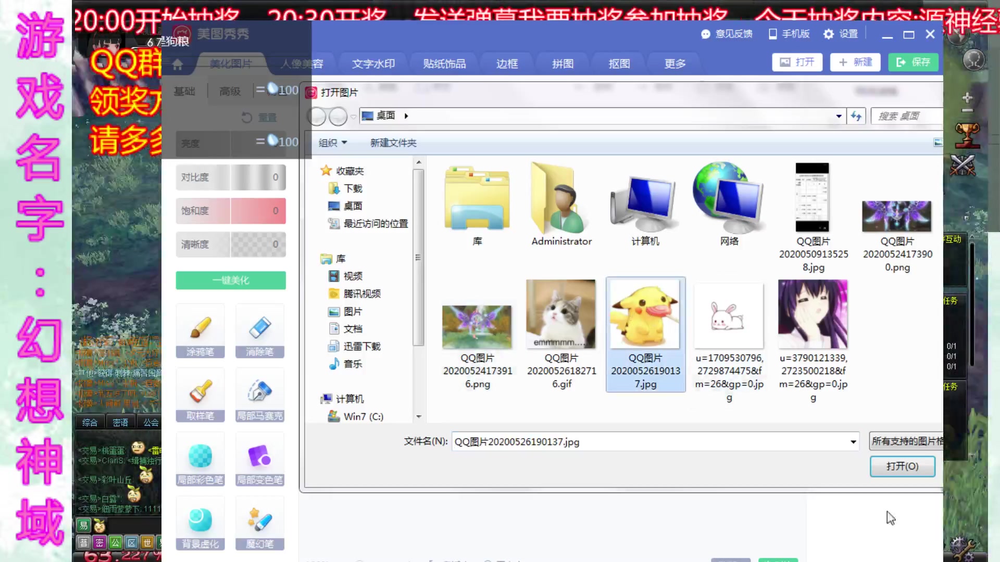The width and height of the screenshot is (1000, 562).
Task: Switch to the 边框 tab
Action: tap(507, 63)
